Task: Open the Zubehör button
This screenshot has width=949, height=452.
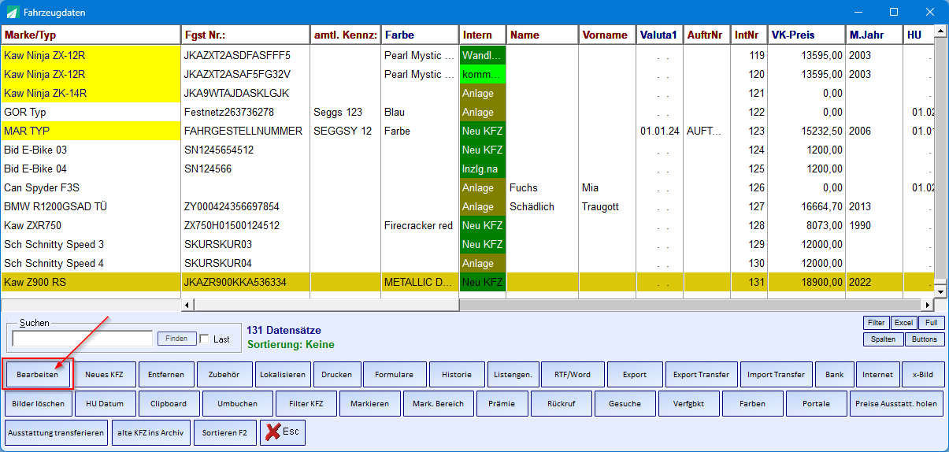Action: [224, 375]
